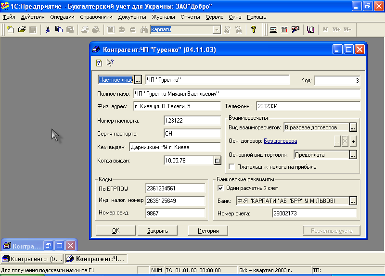Click the clear X button beside contract
This screenshot has width=385, height=276.
(x=345, y=141)
